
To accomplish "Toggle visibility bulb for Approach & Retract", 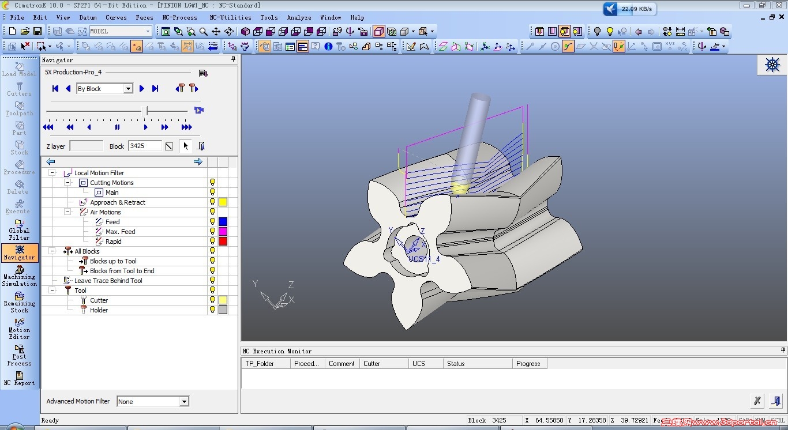I will point(212,202).
